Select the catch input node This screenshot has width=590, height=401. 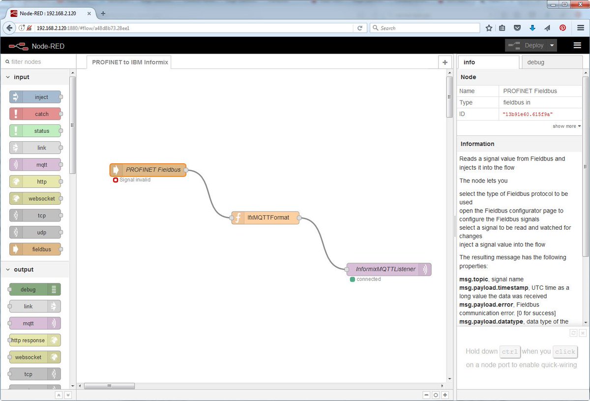(x=35, y=114)
